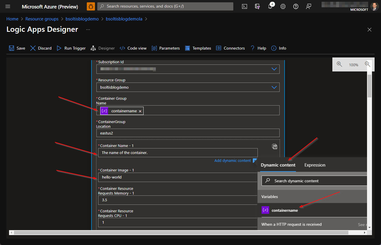Expand the Subscription Id dropdown
Viewport: 381px width, 245px height.
(x=274, y=69)
